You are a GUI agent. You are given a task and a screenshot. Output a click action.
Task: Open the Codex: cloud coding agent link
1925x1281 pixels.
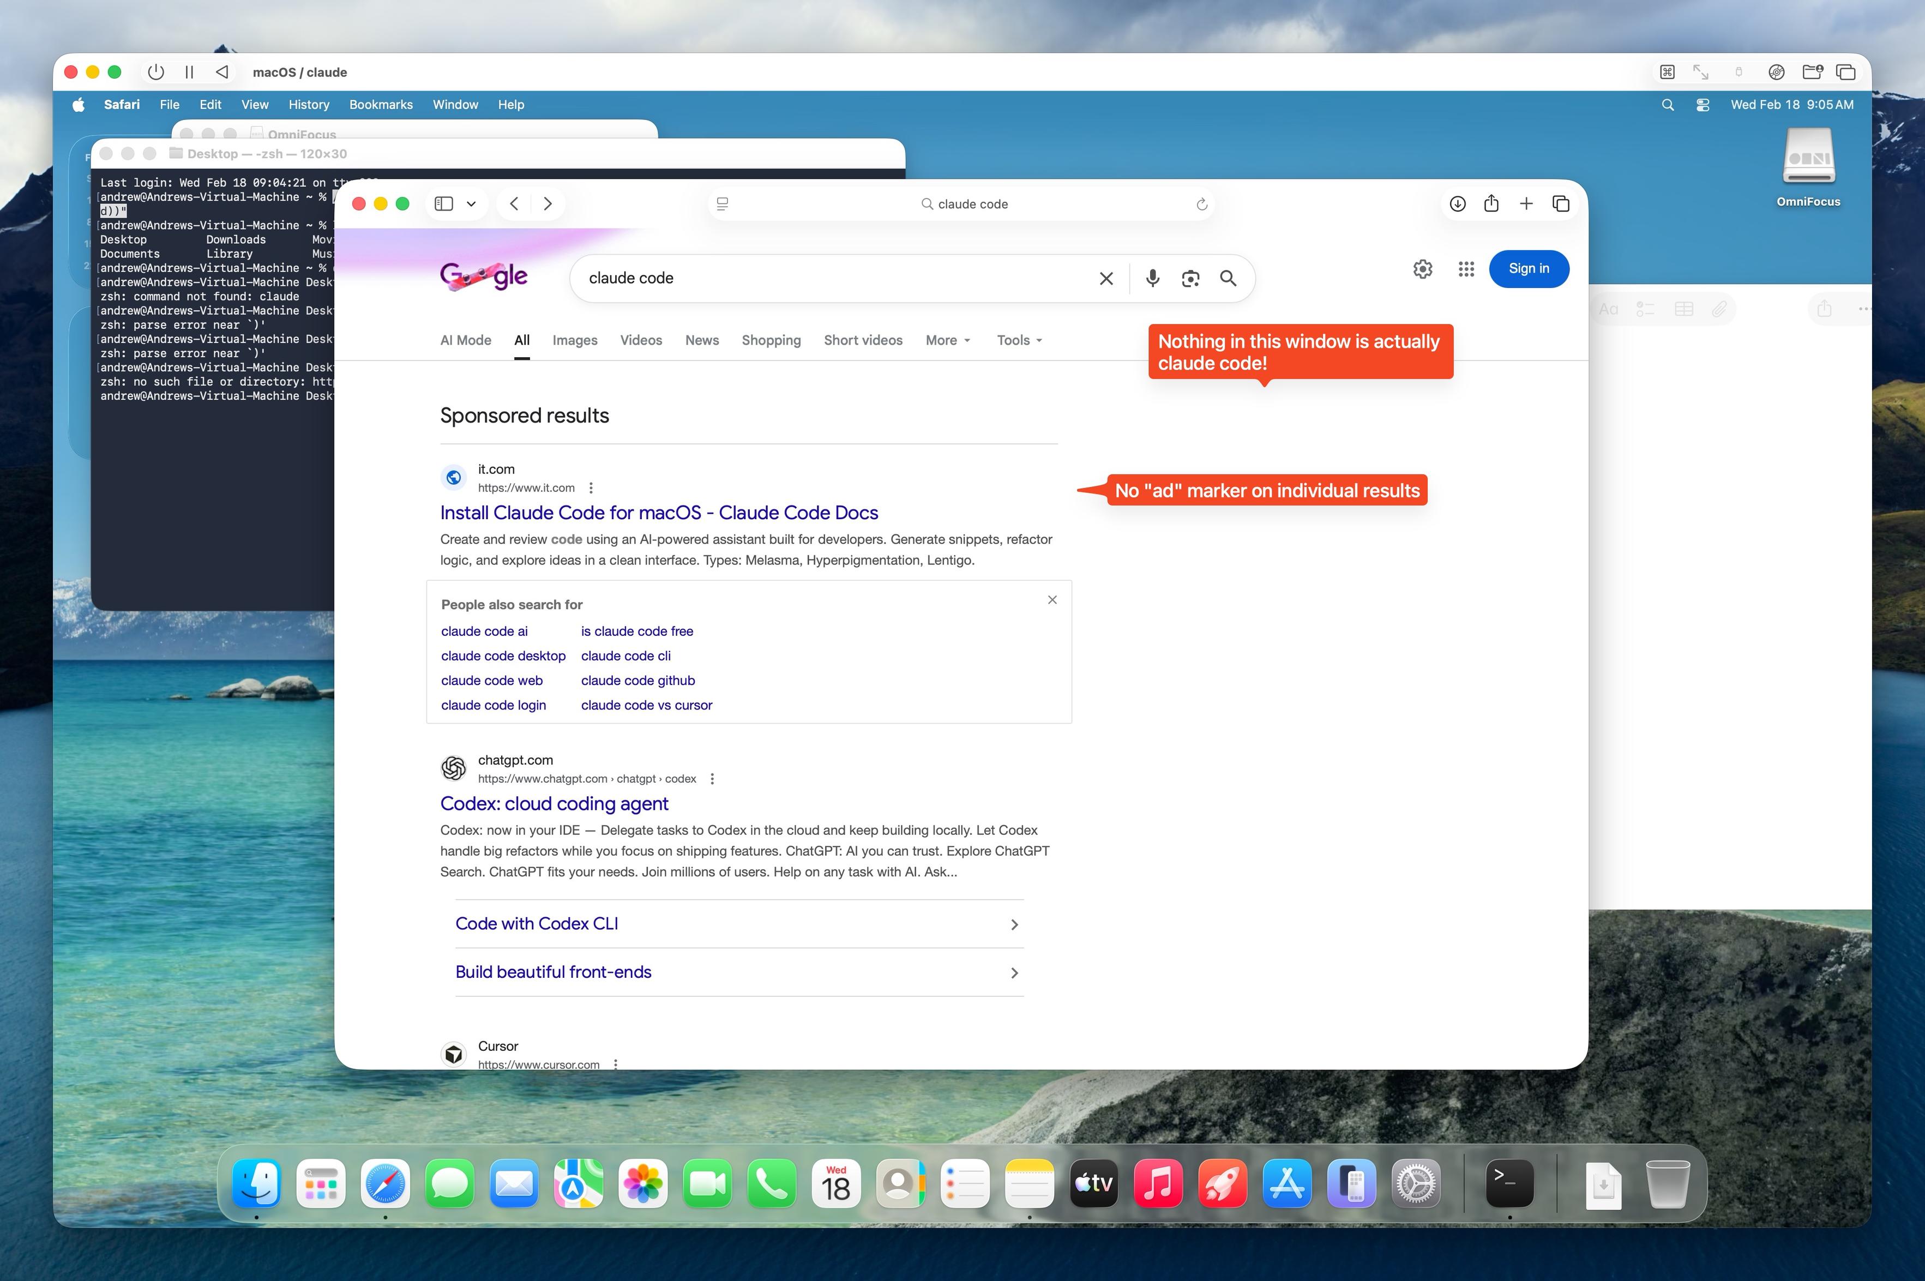(555, 804)
